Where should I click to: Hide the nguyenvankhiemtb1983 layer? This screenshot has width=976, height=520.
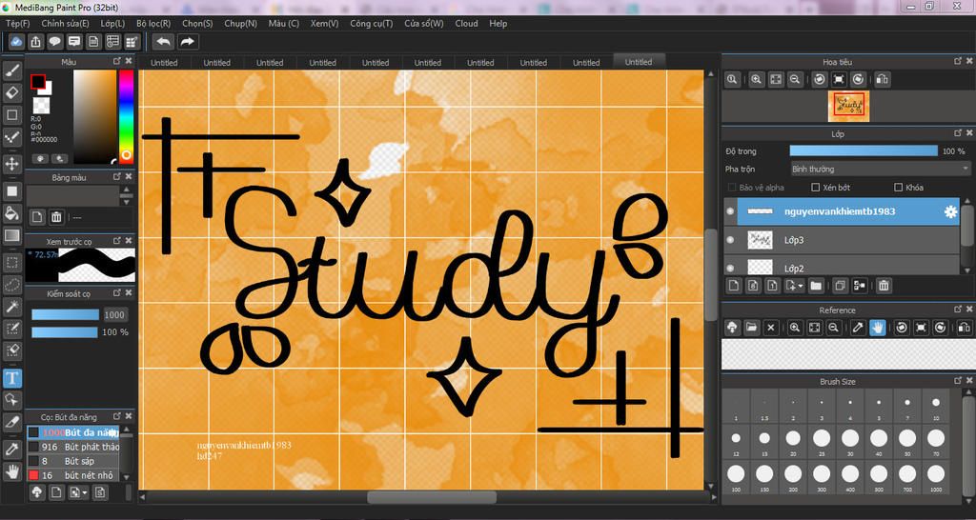coord(730,211)
